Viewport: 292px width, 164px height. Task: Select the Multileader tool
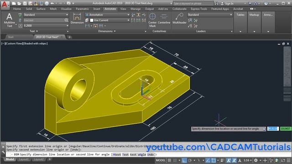pyautogui.click(x=179, y=19)
